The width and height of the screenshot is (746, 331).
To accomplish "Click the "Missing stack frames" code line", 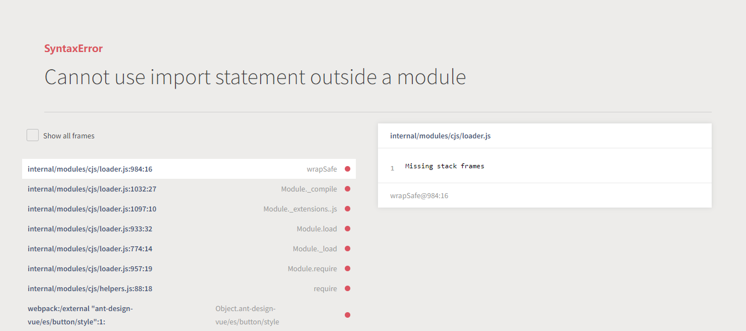I will point(444,166).
